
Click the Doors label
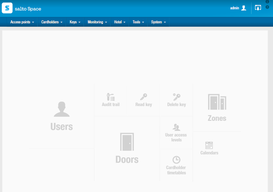pyautogui.click(x=127, y=159)
